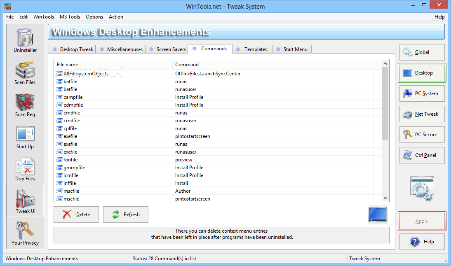This screenshot has height=266, width=451.
Task: Switch to the Screen Savers tab
Action: 167,49
